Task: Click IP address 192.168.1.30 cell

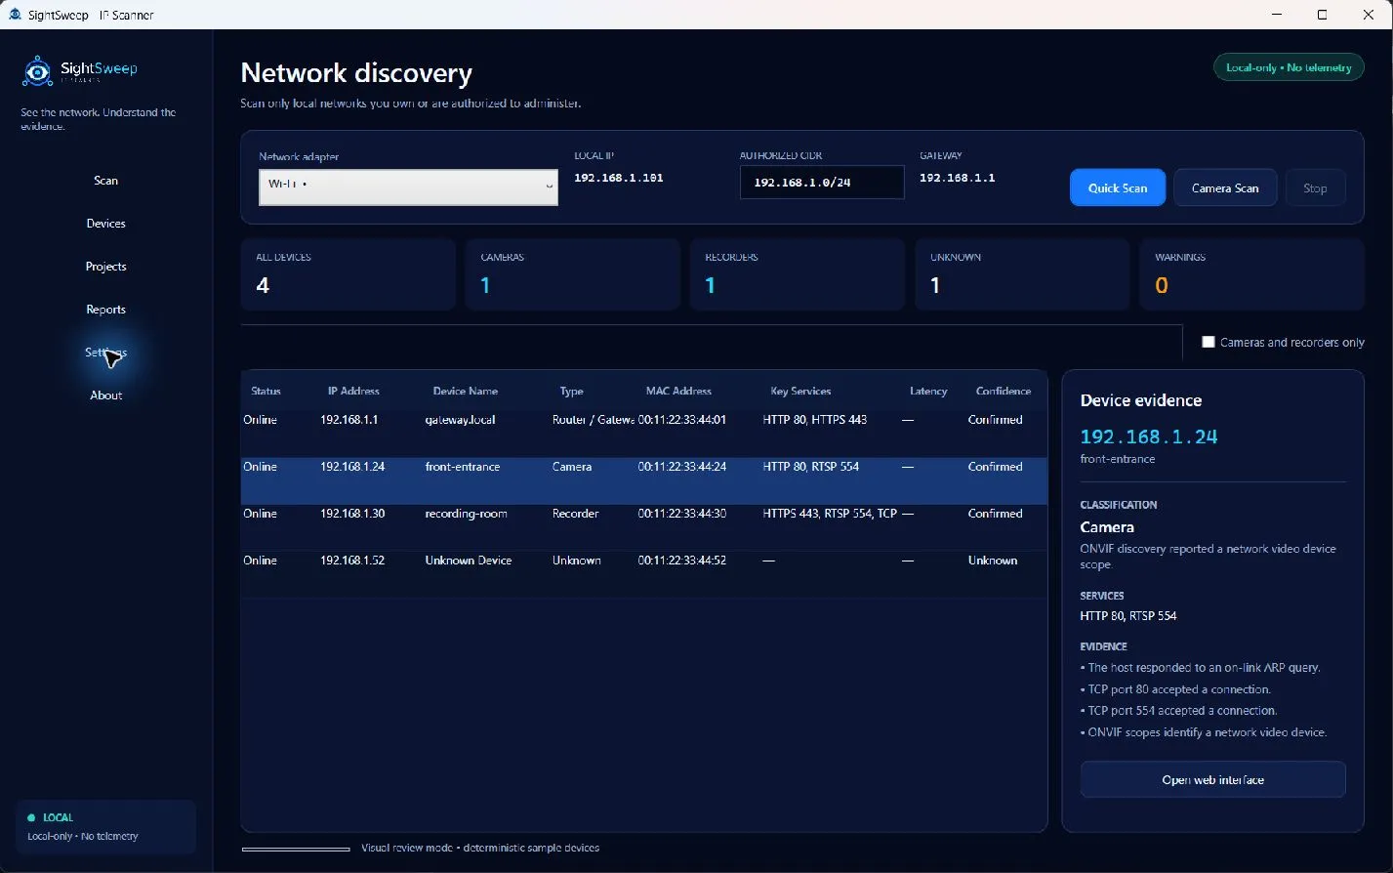Action: (x=352, y=514)
